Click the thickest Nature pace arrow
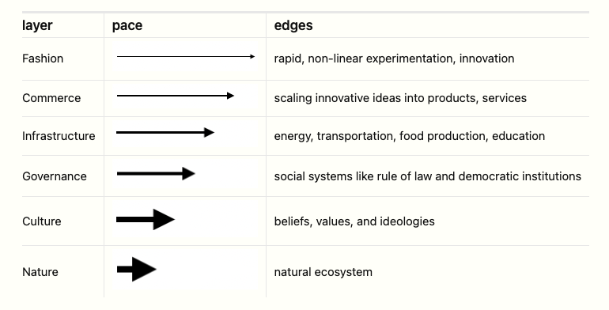Viewport: 609px width, 310px height. click(x=136, y=269)
